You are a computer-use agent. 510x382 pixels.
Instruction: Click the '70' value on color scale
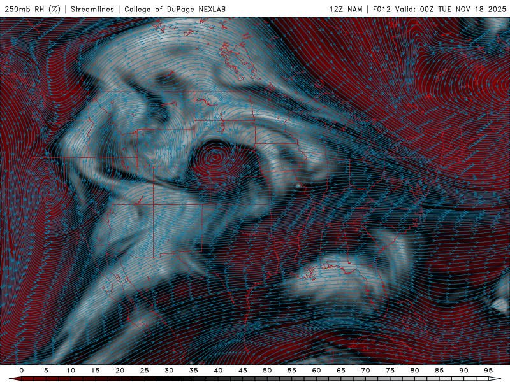[x=365, y=371]
